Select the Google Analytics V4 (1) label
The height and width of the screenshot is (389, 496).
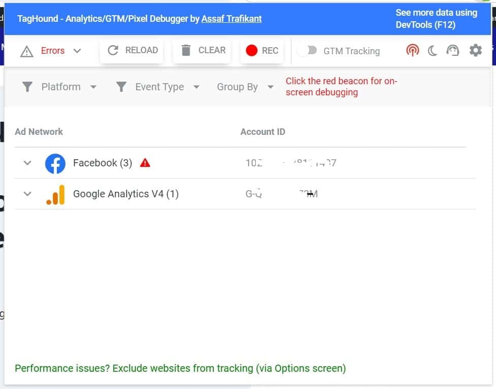click(x=126, y=194)
